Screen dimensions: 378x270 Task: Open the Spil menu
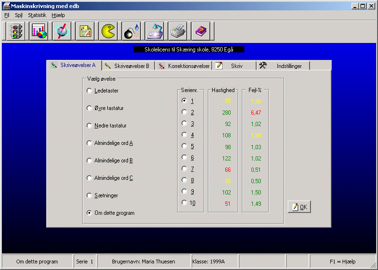(18, 15)
